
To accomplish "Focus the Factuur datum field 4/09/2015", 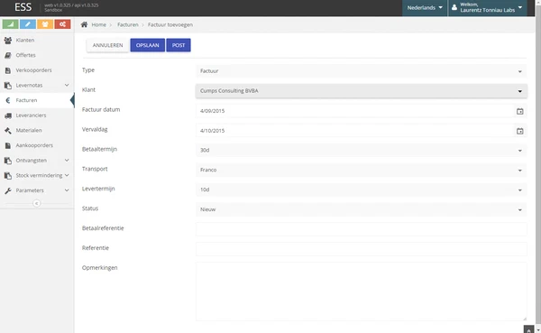I will [x=355, y=111].
